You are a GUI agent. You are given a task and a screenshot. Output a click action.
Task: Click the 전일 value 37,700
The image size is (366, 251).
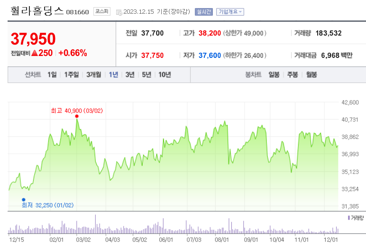point(152,33)
